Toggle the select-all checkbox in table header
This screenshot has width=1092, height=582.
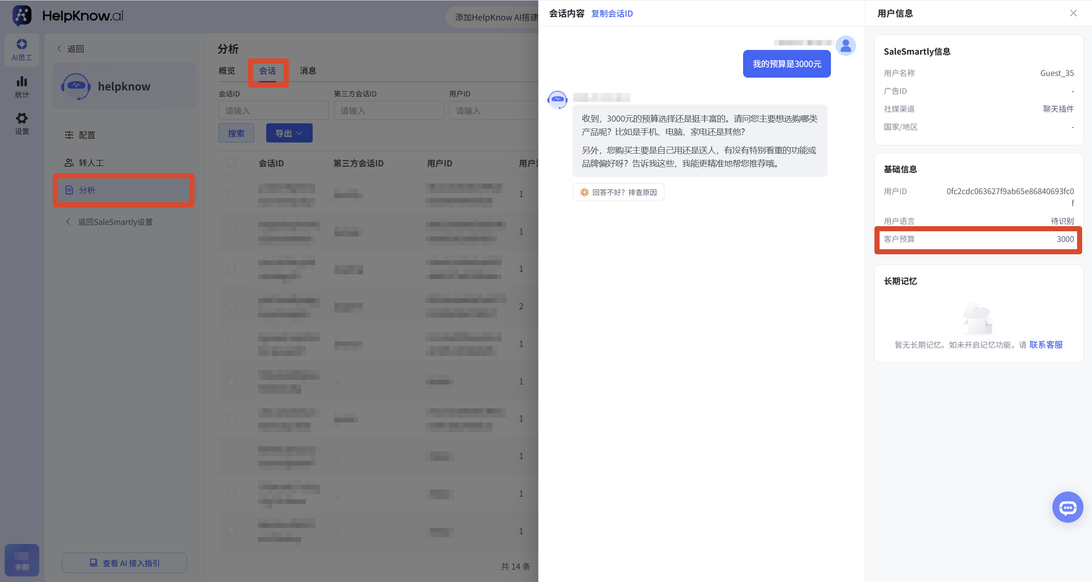231,163
